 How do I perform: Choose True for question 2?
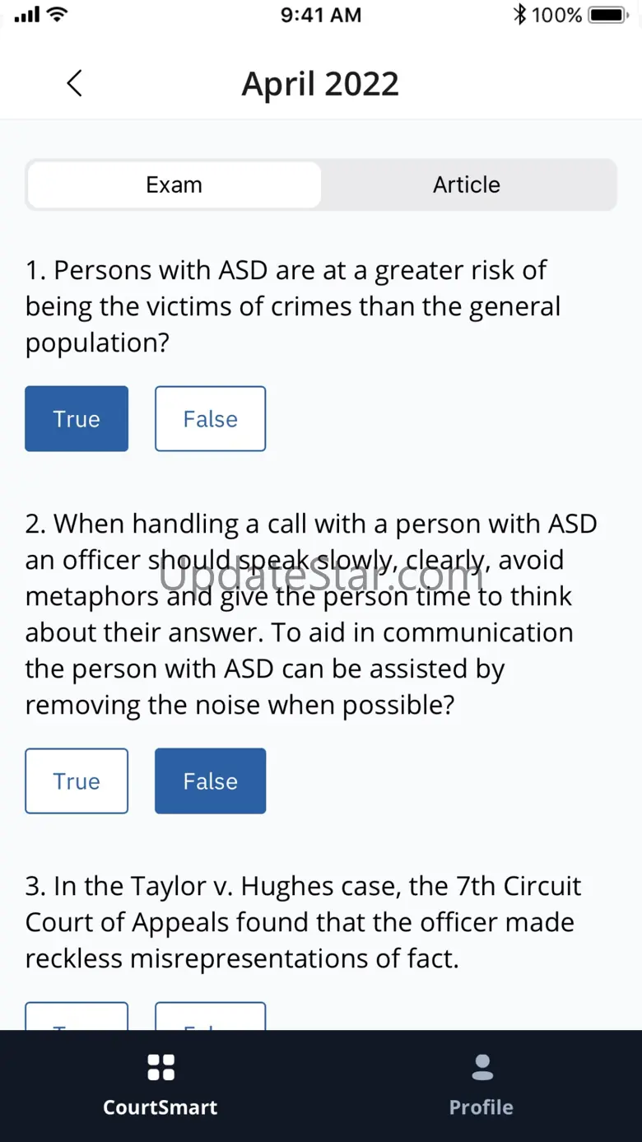tap(77, 781)
